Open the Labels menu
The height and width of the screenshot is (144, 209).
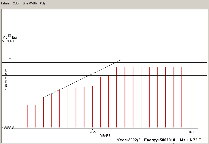(x=5, y=3)
